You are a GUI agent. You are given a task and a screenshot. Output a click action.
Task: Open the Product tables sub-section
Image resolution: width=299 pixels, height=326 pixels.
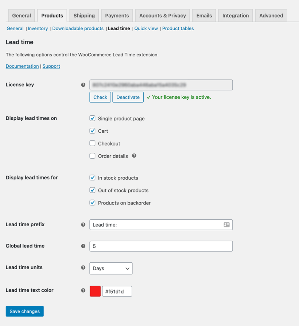pyautogui.click(x=178, y=28)
